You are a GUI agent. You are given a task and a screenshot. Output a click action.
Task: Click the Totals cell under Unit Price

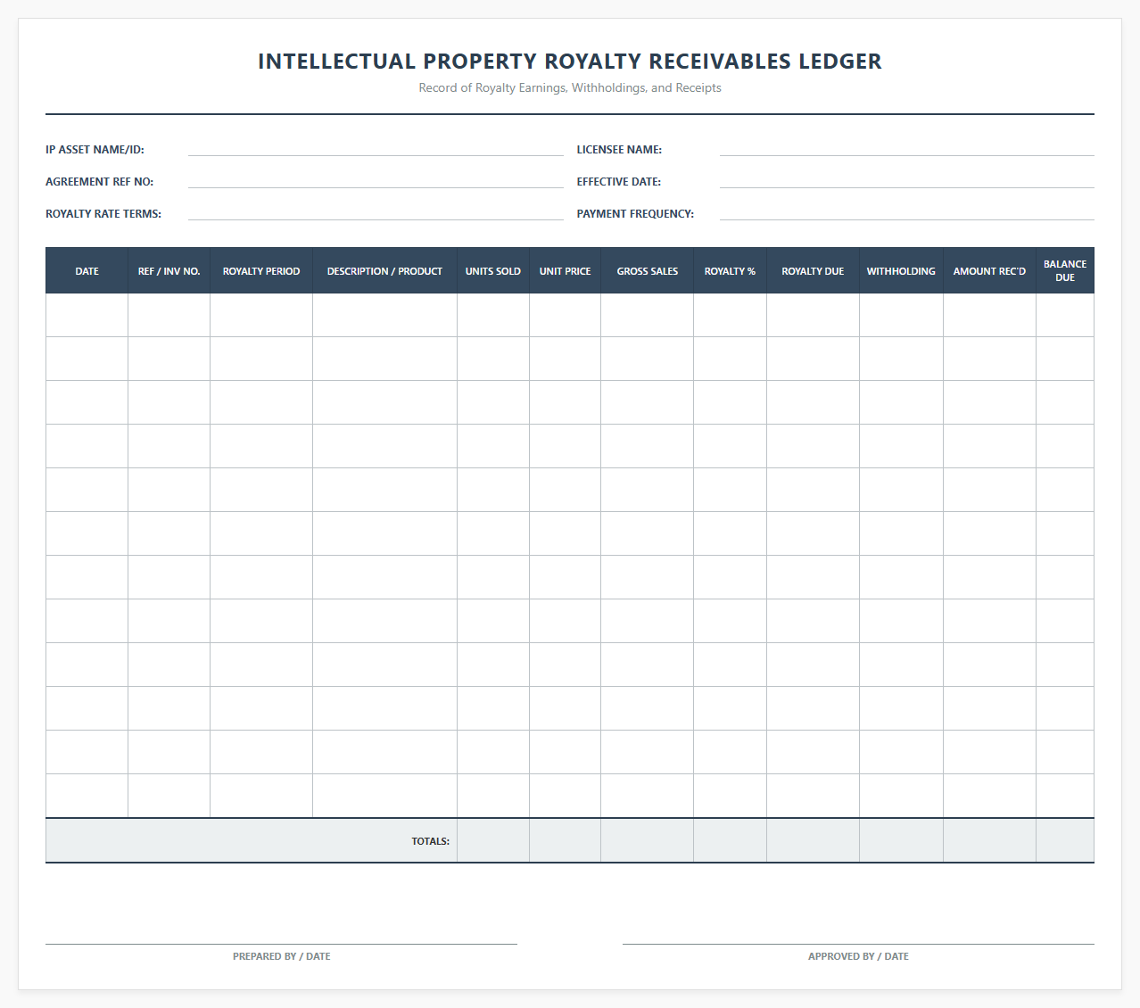565,840
